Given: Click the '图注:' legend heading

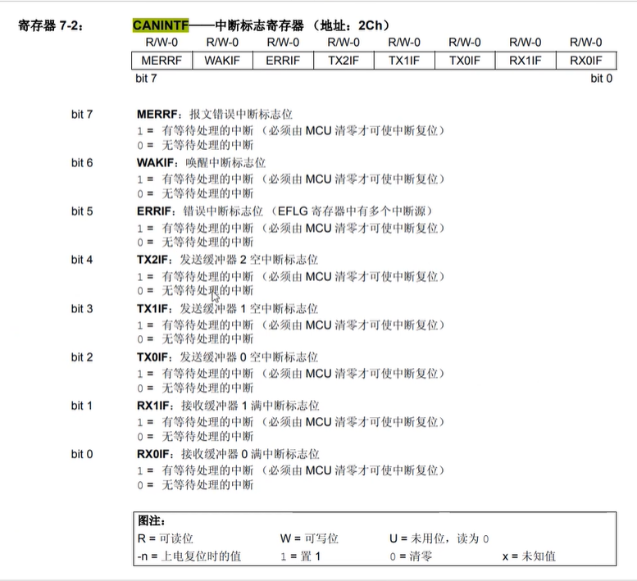Looking at the screenshot, I should coord(151,520).
